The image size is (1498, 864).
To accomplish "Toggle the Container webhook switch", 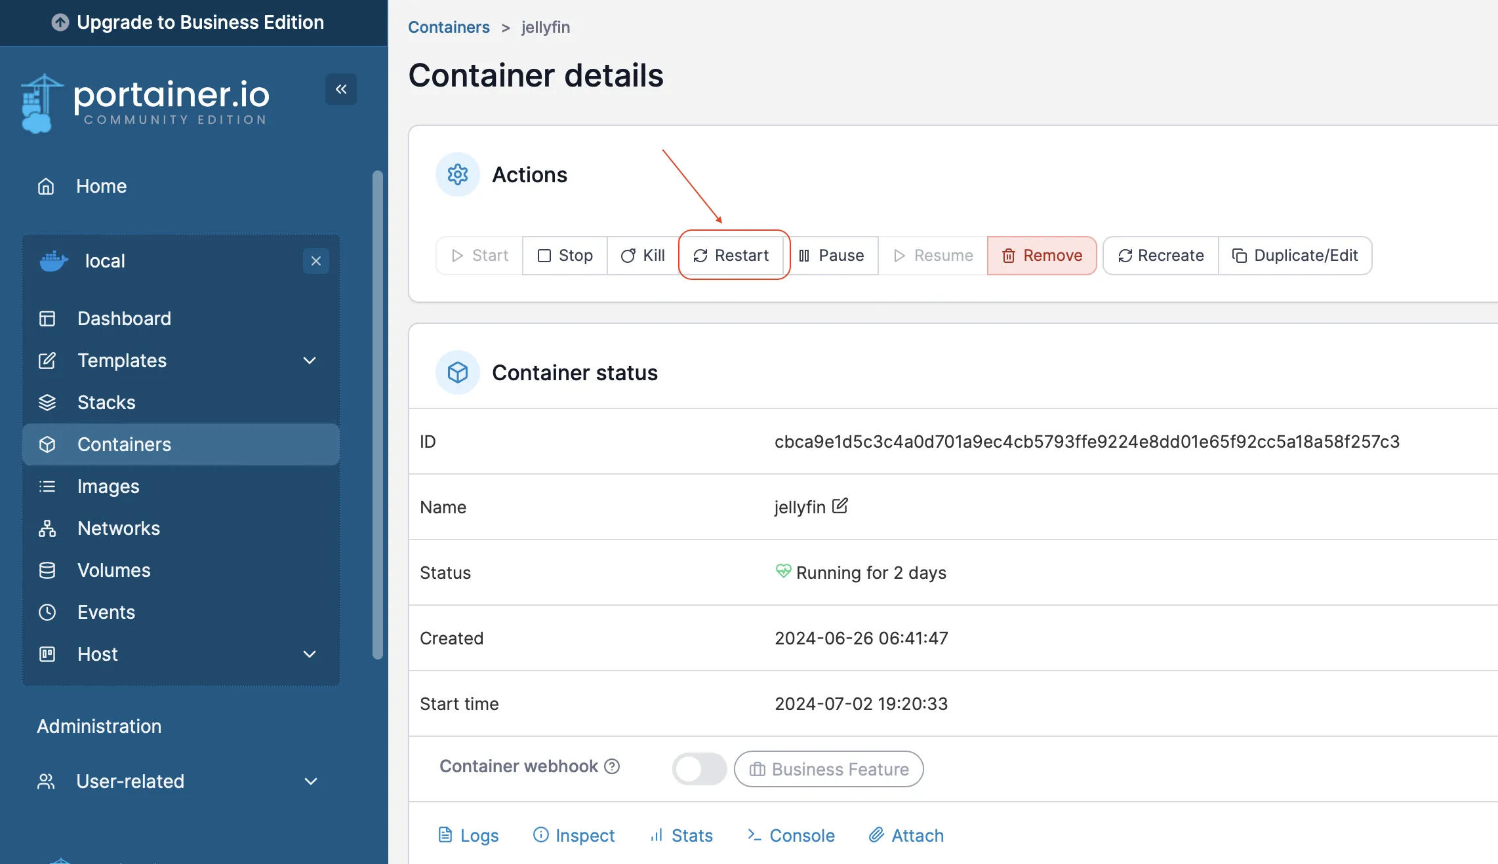I will [x=699, y=769].
